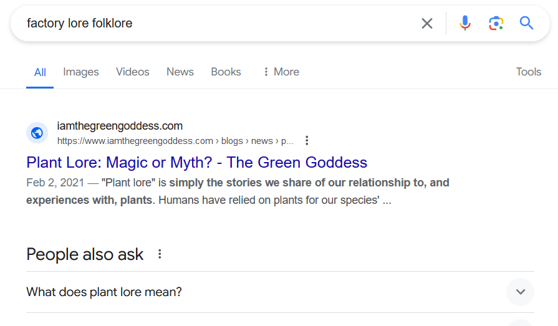
Task: Go to the Books tab
Action: tap(226, 72)
